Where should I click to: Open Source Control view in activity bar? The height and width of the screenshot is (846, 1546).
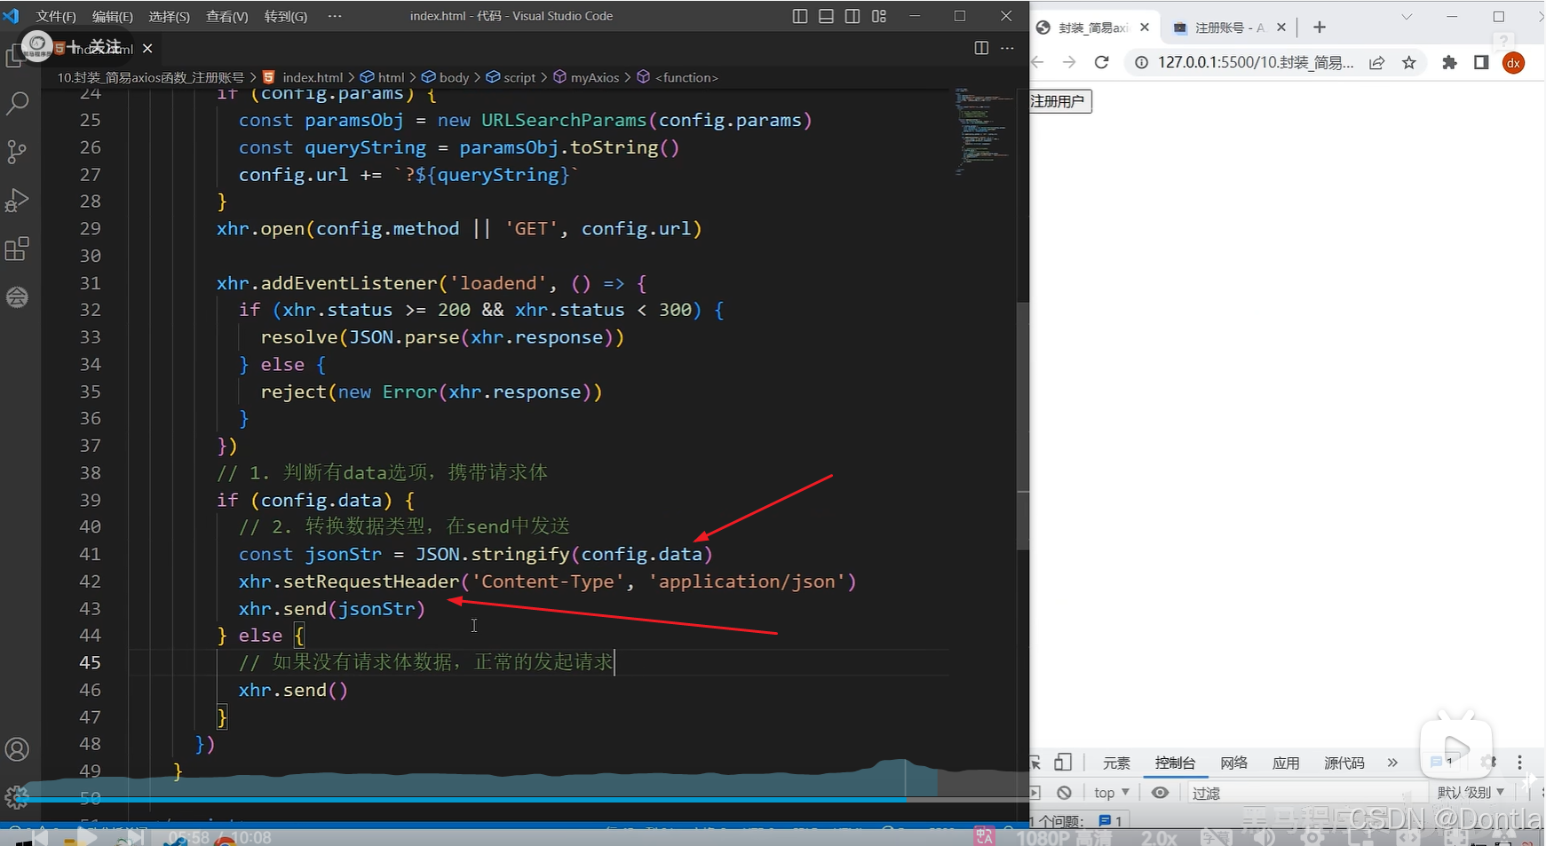[x=17, y=151]
